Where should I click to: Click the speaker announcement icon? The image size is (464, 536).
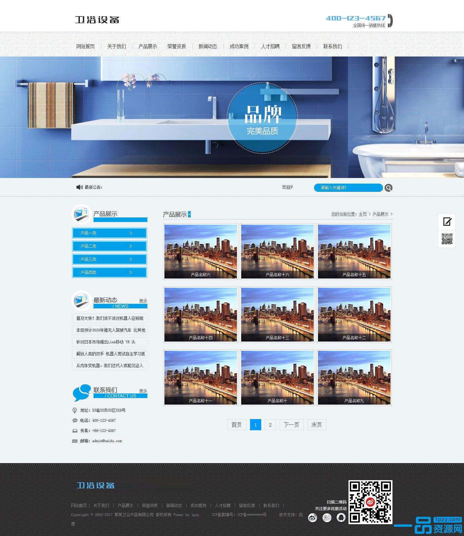click(79, 187)
